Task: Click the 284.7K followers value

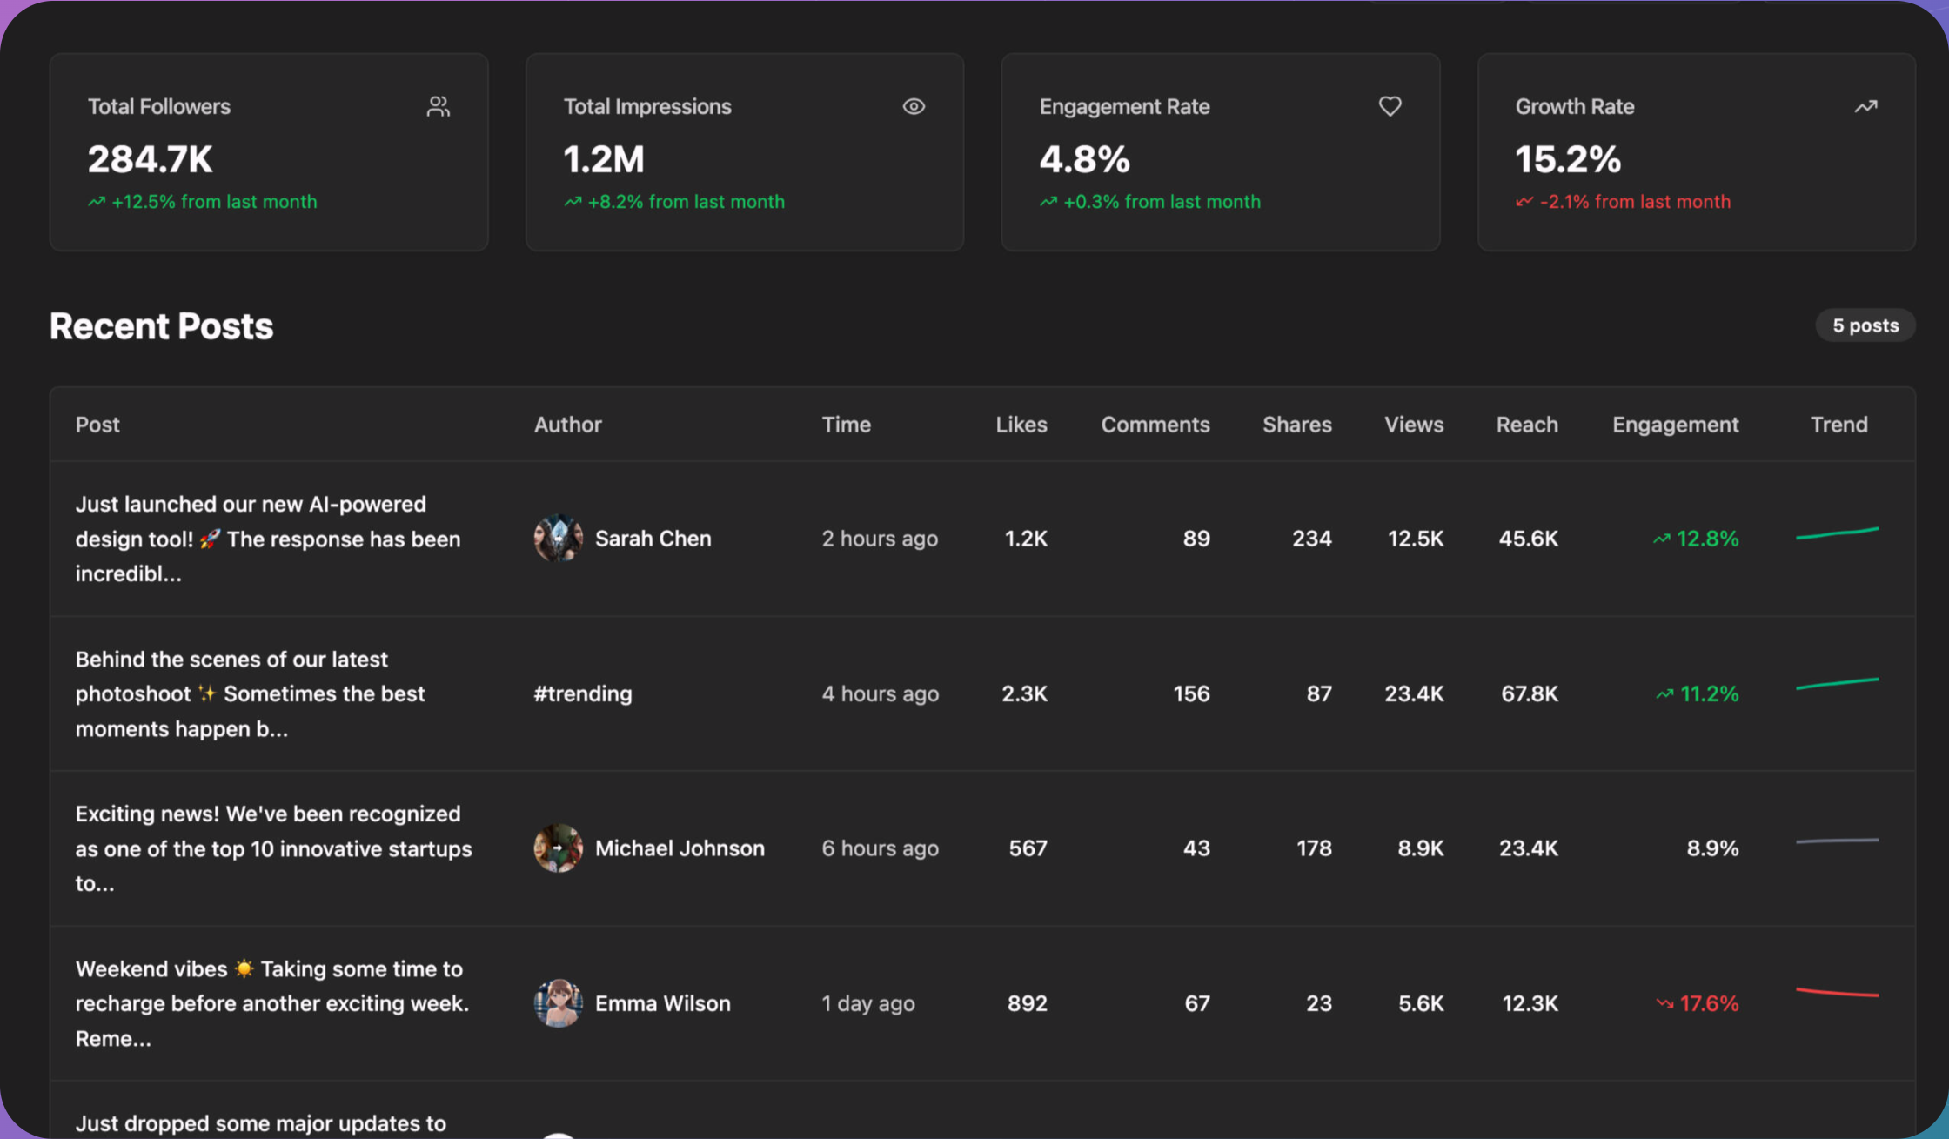Action: click(x=150, y=159)
